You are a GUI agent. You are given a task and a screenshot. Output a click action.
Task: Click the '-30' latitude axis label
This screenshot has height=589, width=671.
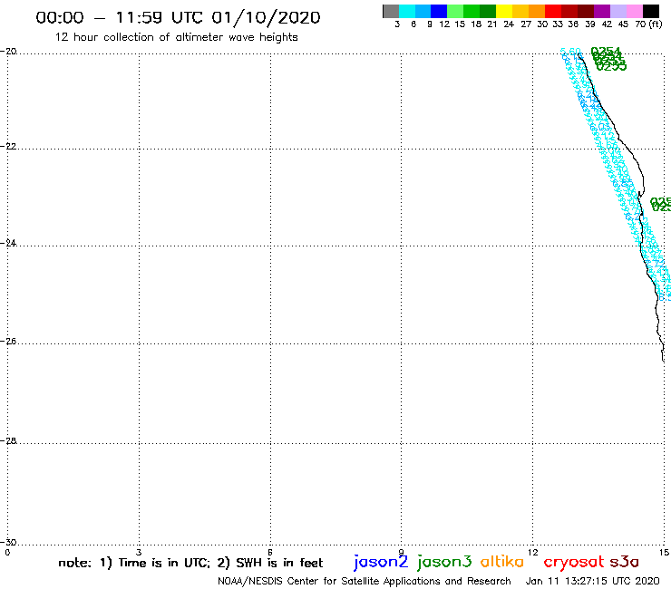click(8, 542)
